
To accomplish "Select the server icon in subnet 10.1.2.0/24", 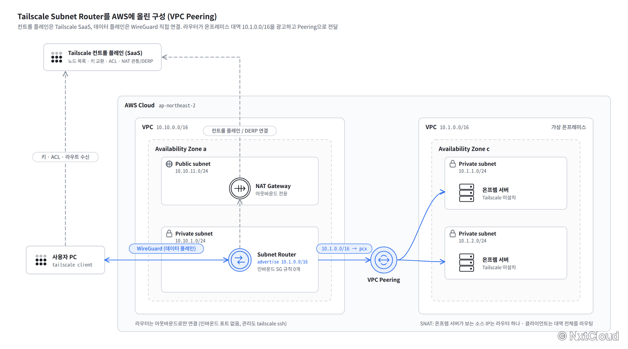I will [x=466, y=263].
